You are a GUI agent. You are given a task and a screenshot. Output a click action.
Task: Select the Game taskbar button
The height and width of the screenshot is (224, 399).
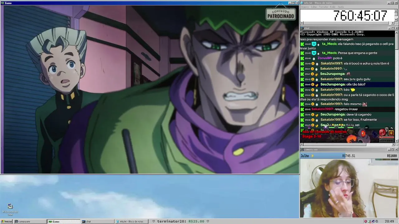(x=64, y=222)
